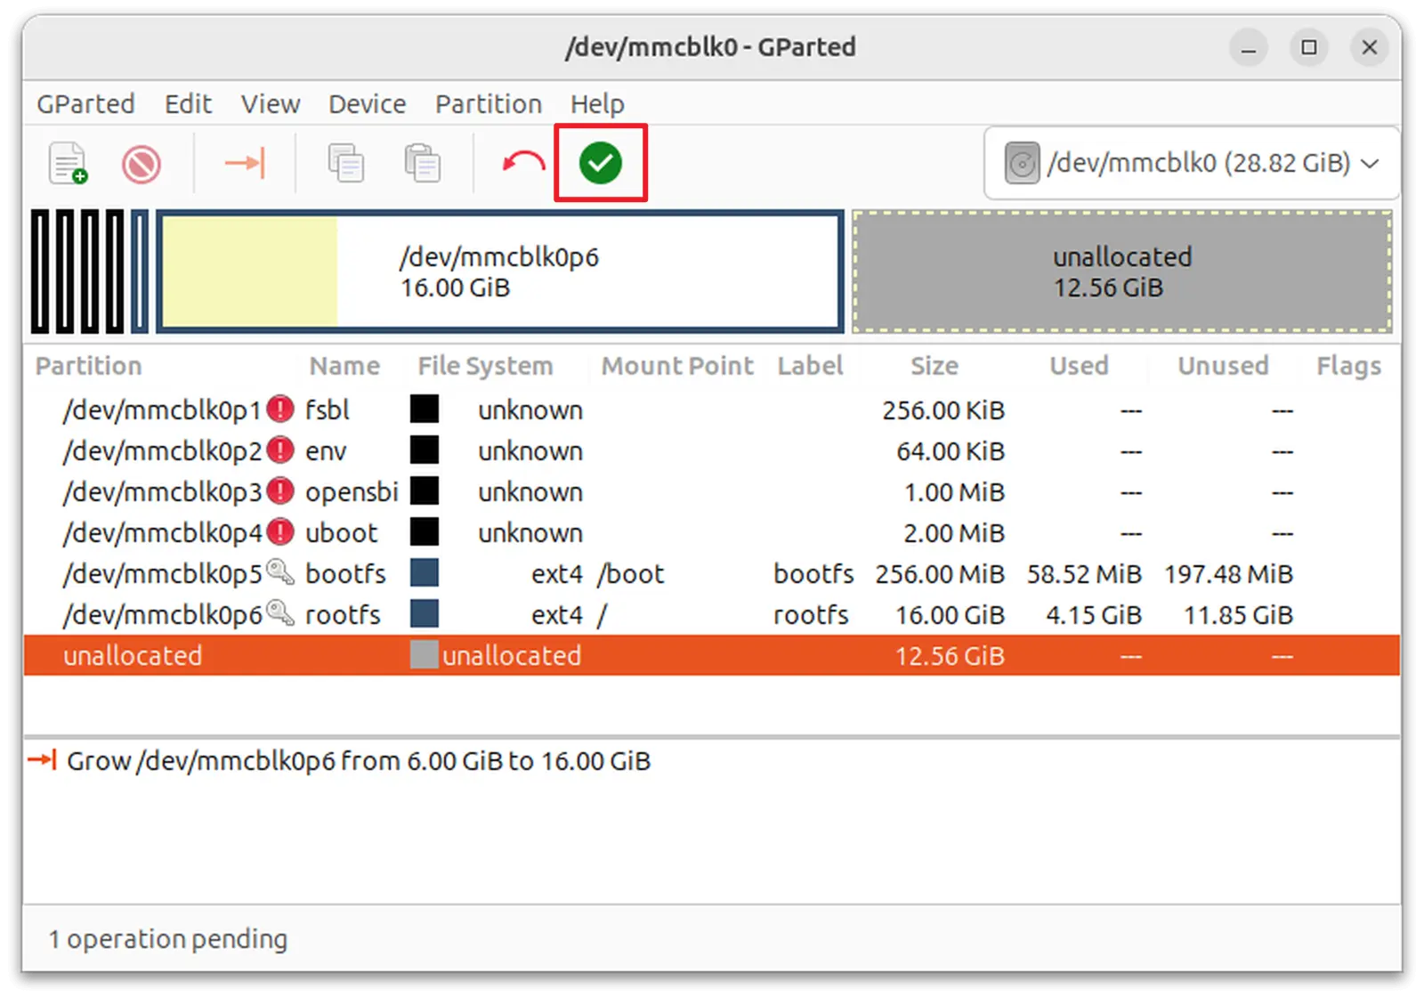Sort by the File System column header
Image resolution: width=1424 pixels, height=997 pixels.
coord(485,366)
